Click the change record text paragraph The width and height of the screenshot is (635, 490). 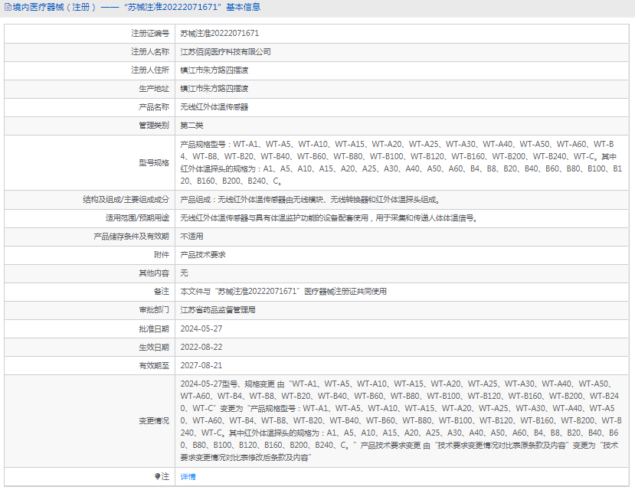click(401, 421)
